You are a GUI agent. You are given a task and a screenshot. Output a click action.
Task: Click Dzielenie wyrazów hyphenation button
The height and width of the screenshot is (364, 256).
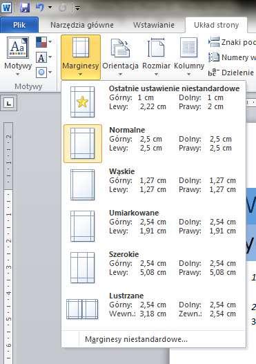point(232,73)
